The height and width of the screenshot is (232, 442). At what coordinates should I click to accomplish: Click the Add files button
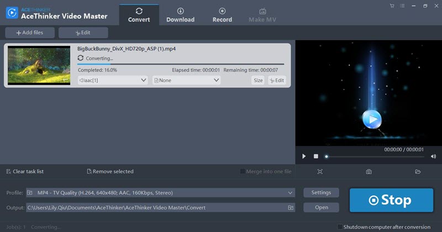point(29,33)
